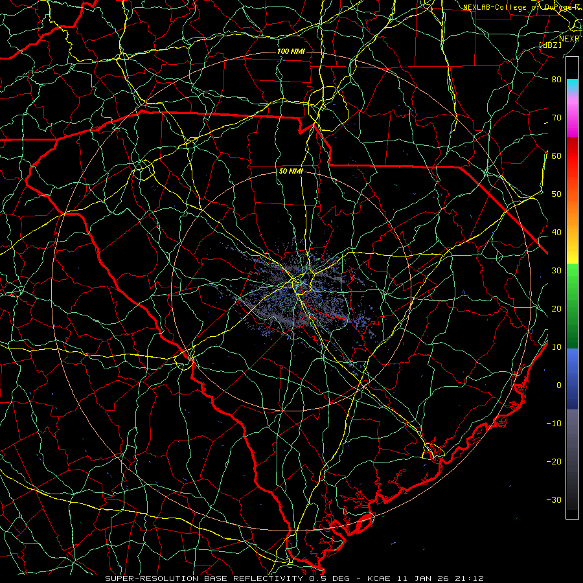
Task: Click the 80 value on dBZ scale
Action: coord(556,79)
